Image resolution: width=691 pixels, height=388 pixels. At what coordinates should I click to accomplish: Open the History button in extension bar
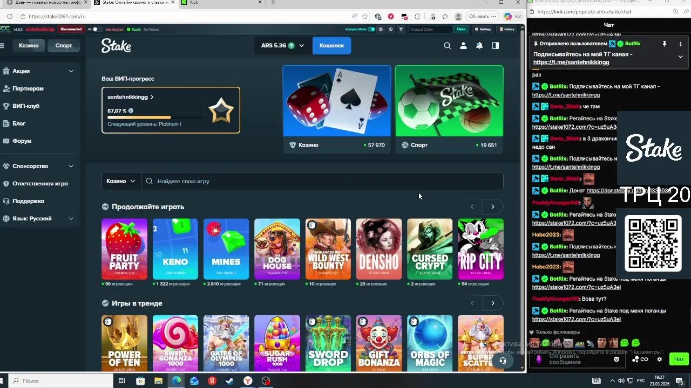pyautogui.click(x=507, y=29)
